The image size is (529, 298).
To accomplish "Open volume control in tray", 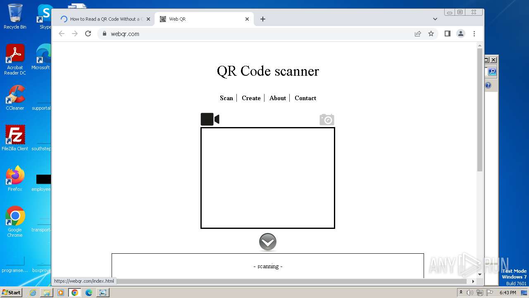I will [470, 293].
